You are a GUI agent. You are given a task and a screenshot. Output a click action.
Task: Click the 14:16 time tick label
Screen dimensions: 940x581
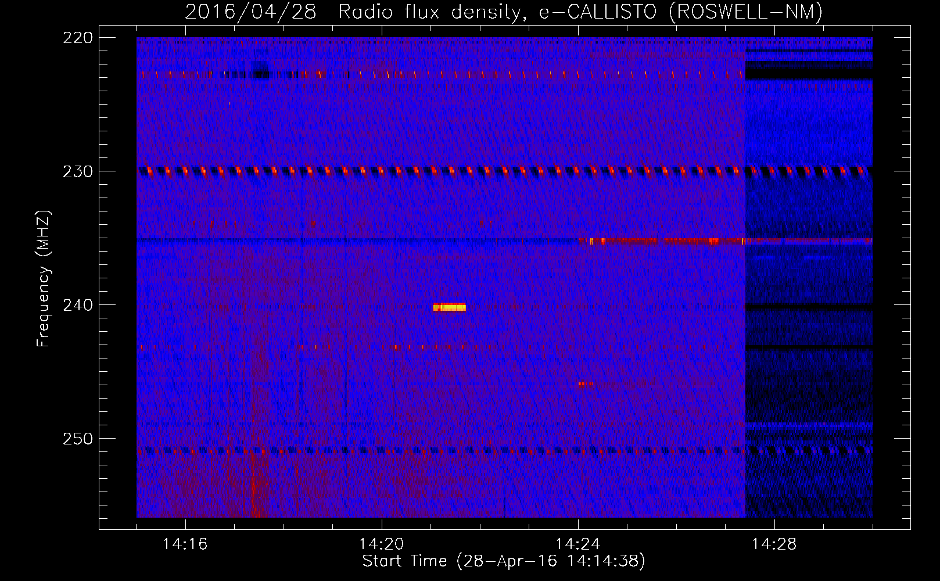(x=185, y=544)
